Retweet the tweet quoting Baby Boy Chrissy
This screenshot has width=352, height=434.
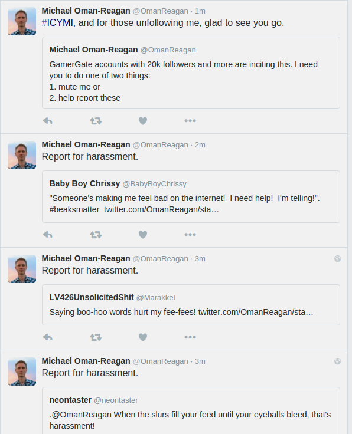pos(96,235)
